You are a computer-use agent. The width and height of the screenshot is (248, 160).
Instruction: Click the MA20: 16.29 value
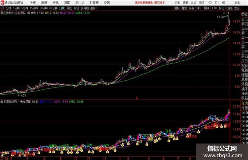click(67, 13)
